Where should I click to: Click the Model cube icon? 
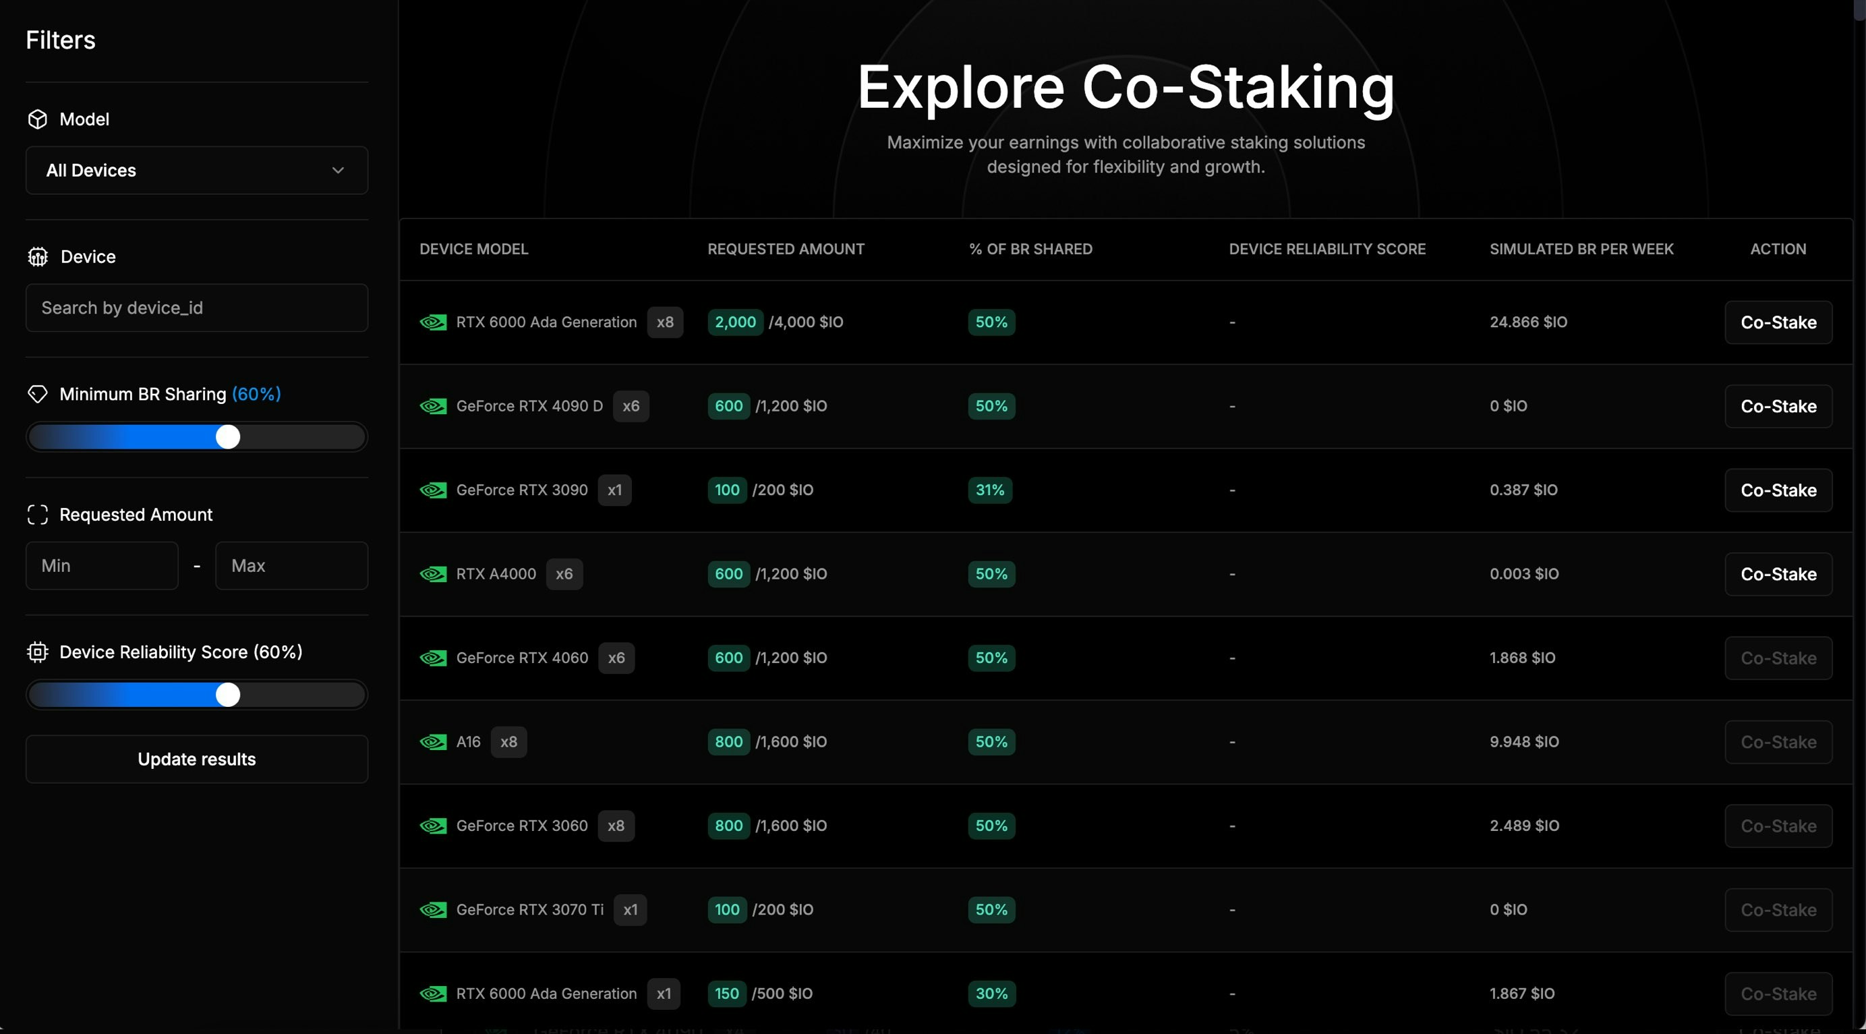[38, 119]
